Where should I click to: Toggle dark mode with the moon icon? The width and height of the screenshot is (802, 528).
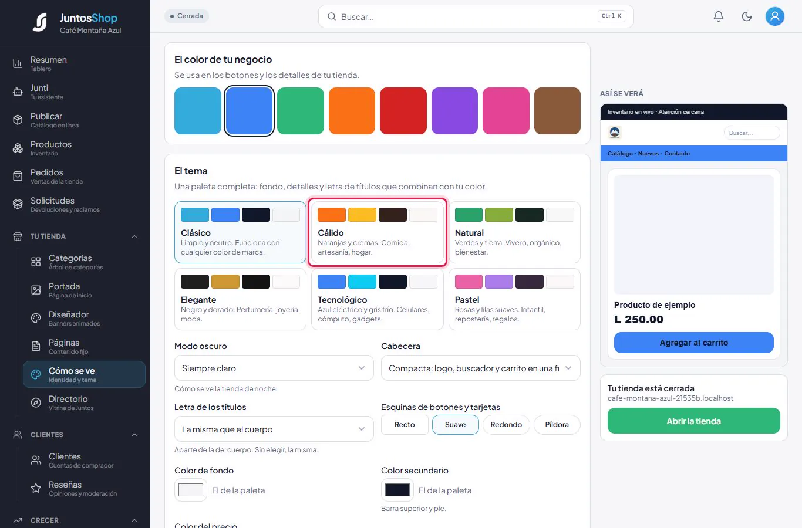(747, 16)
